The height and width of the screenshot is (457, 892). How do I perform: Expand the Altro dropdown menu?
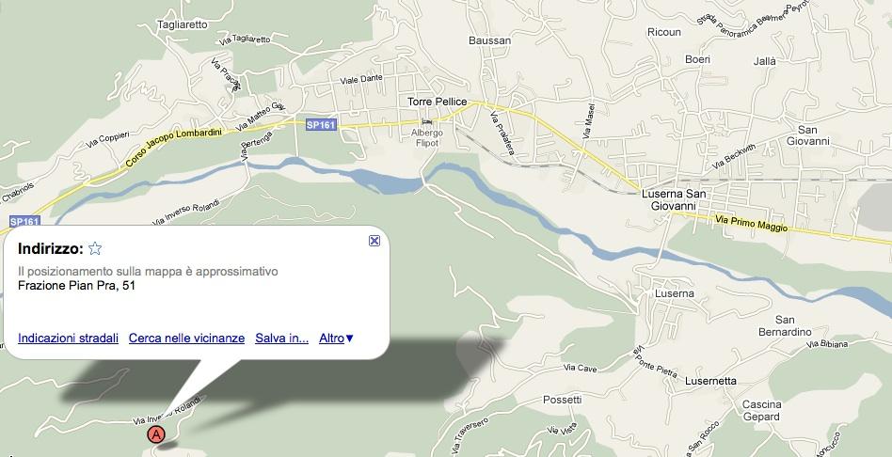336,339
